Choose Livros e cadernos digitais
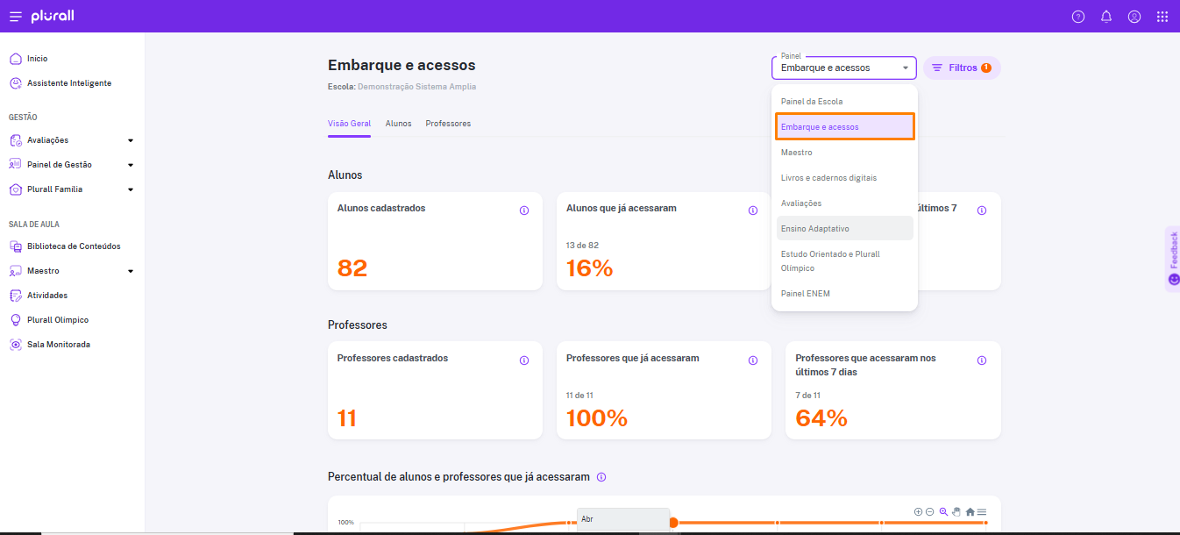1180x535 pixels. pos(844,178)
